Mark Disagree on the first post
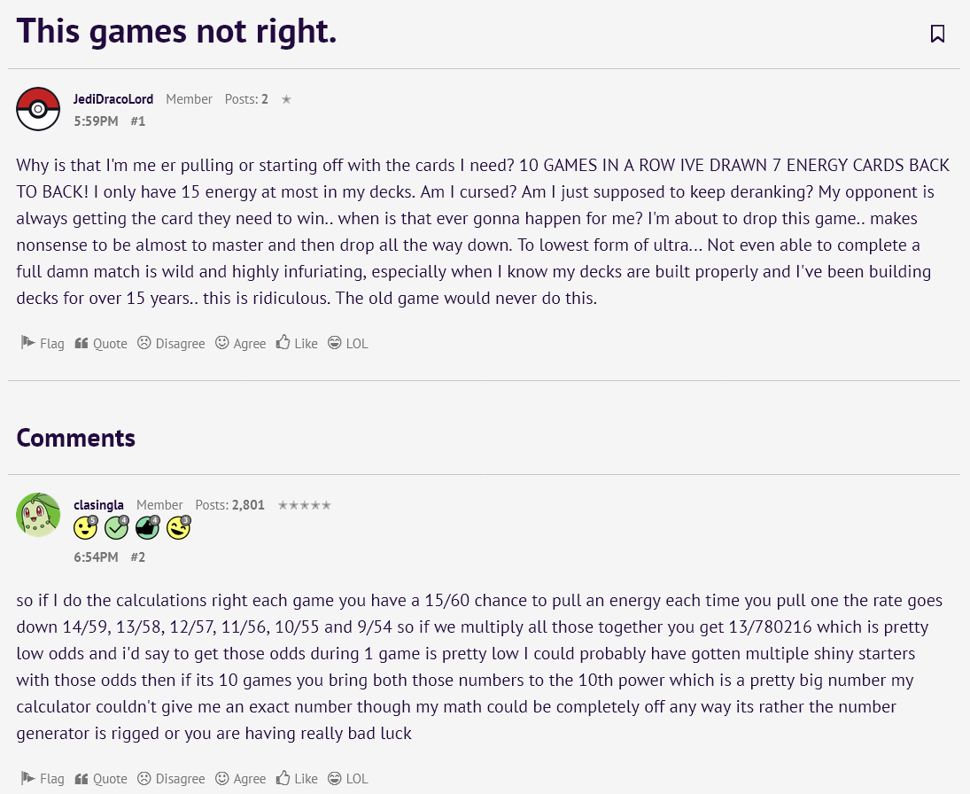 point(171,343)
